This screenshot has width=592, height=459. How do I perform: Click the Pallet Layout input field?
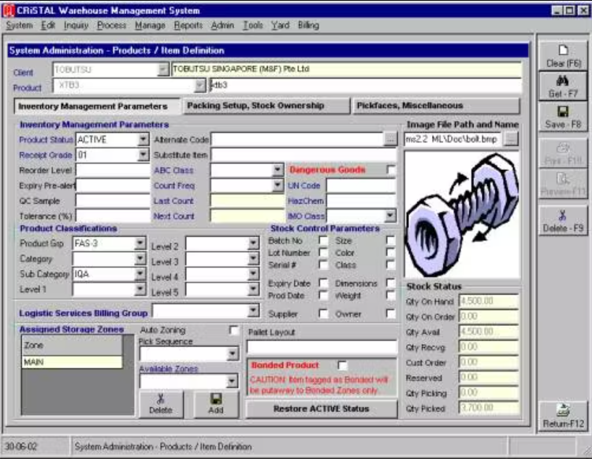click(322, 346)
